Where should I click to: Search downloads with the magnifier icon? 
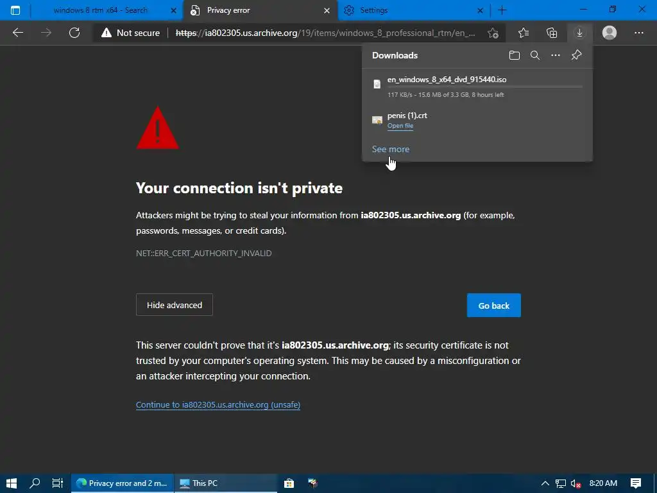[534, 55]
